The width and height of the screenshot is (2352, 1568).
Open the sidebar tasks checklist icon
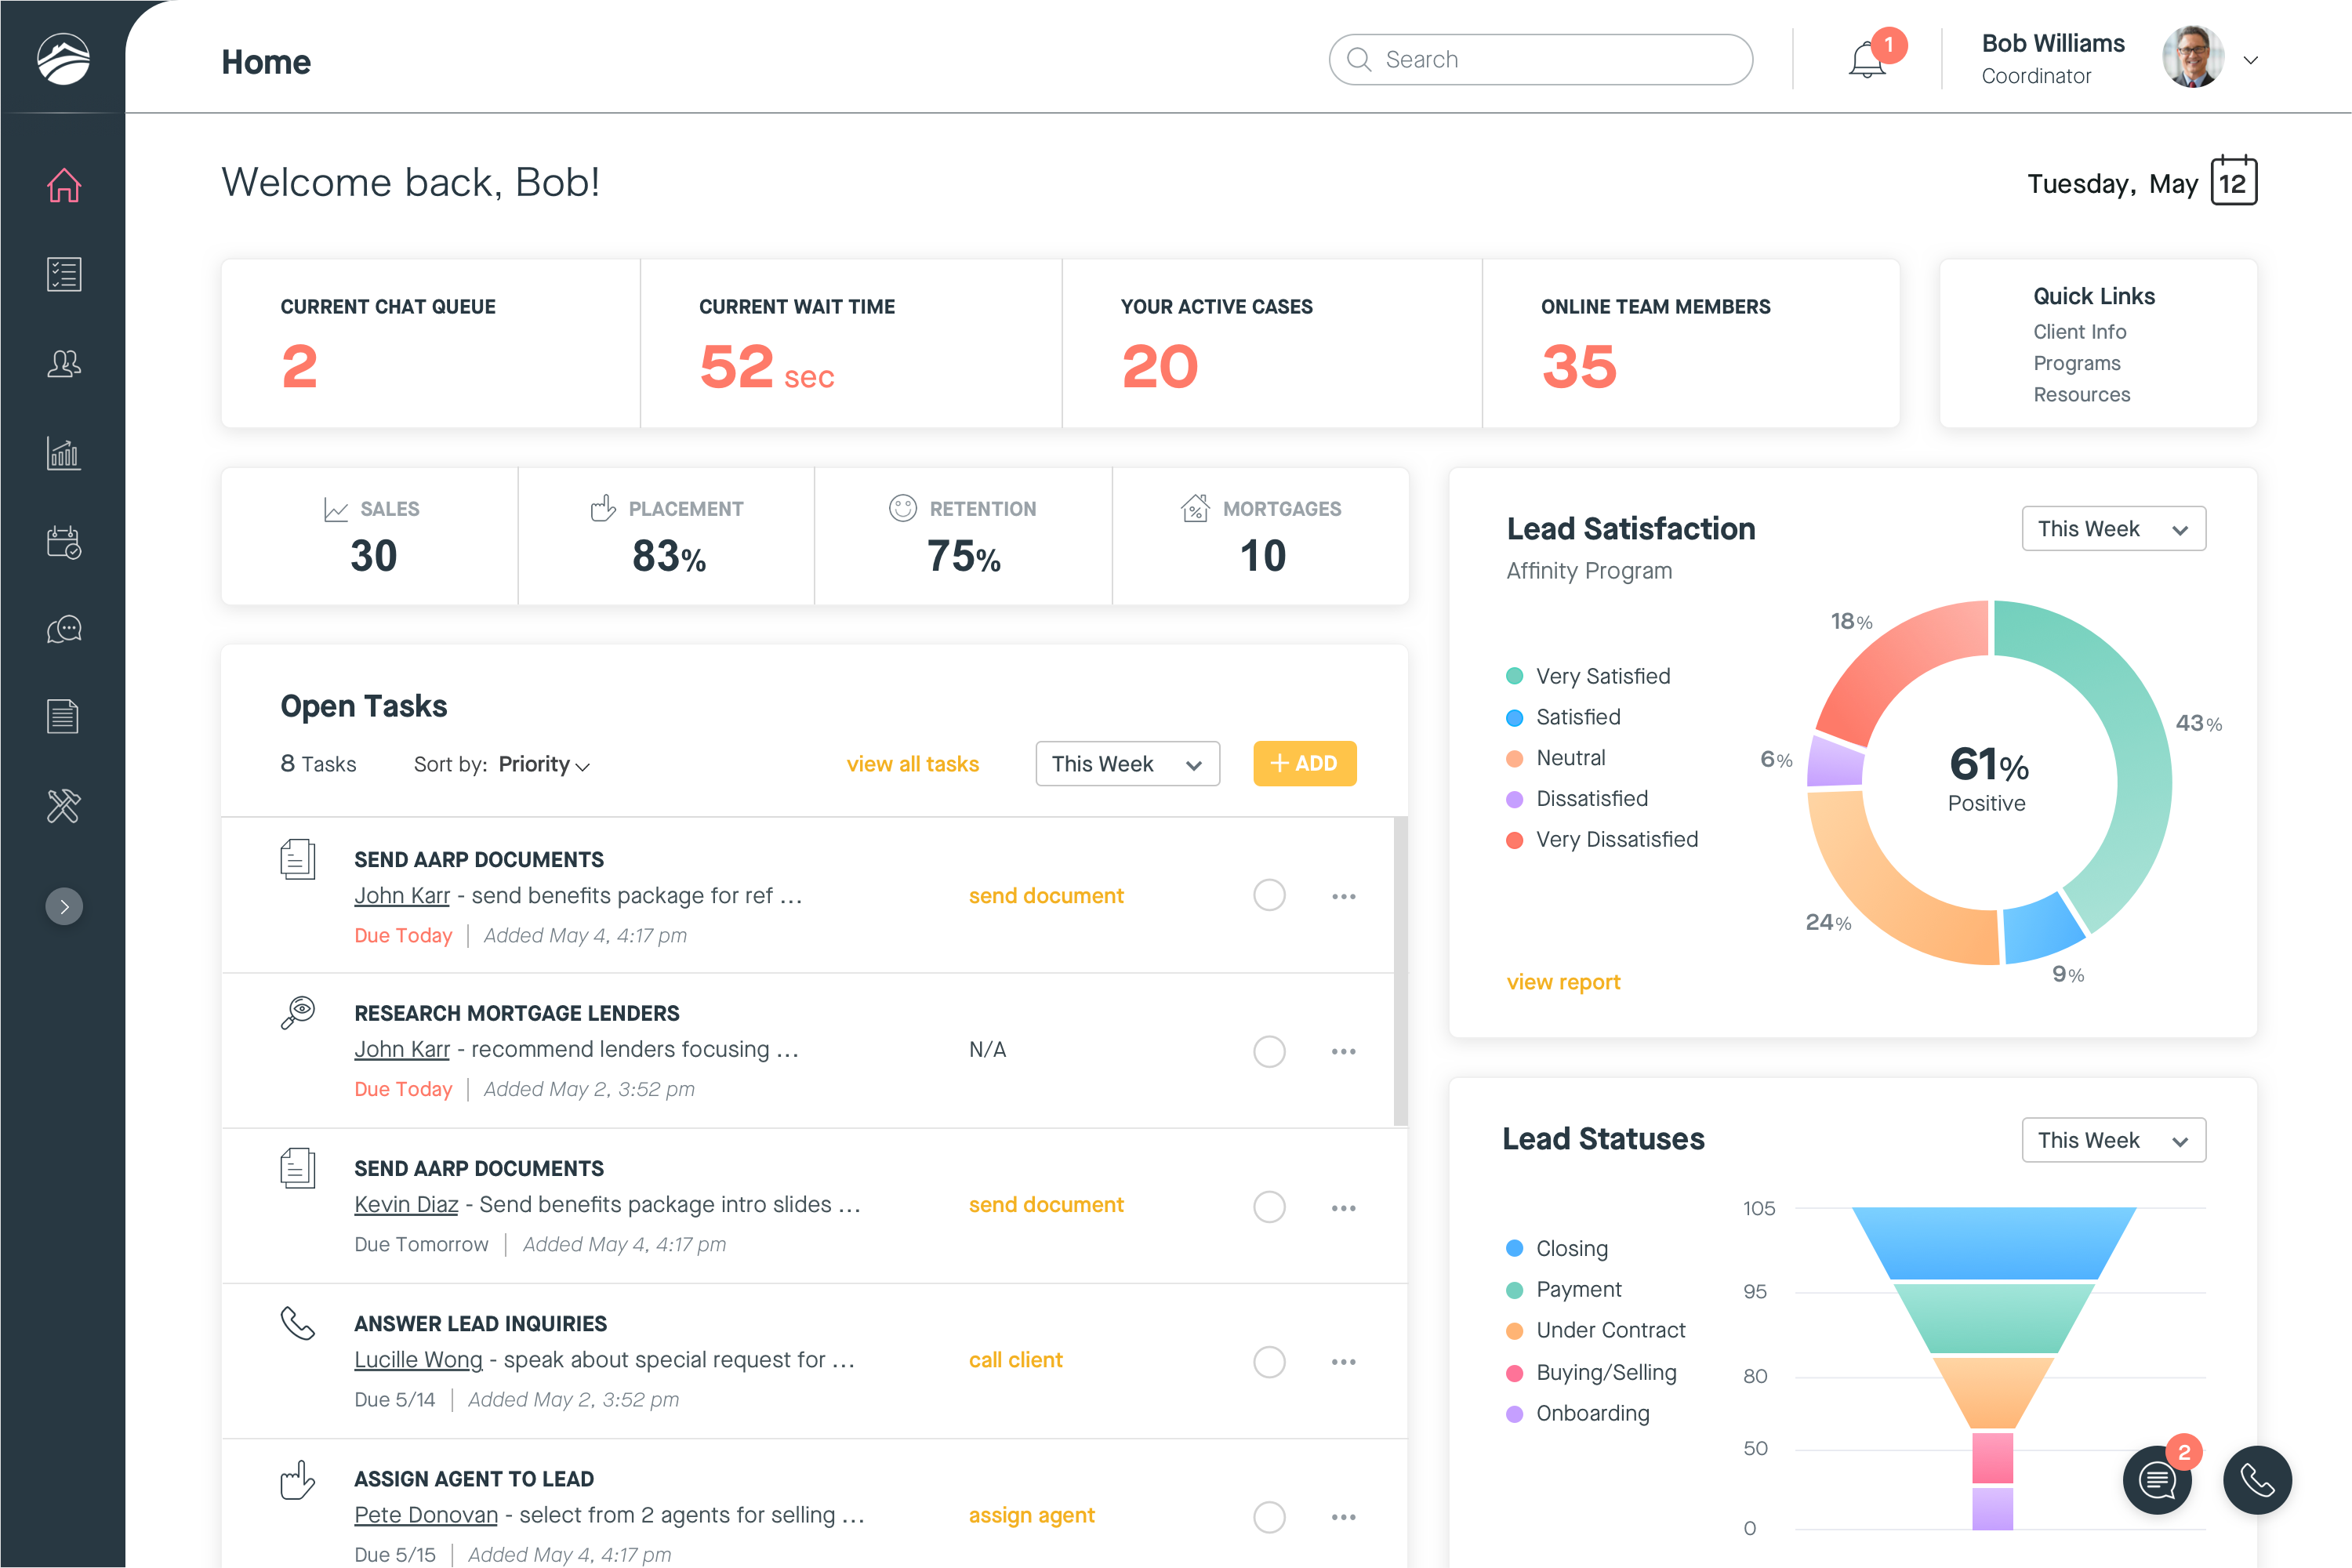coord(63,274)
